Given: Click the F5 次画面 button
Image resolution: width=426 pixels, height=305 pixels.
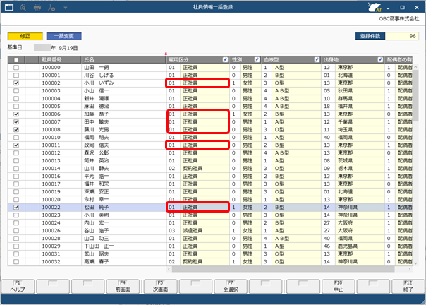Looking at the screenshot, I should (x=160, y=287).
